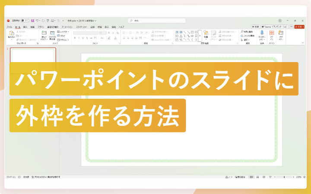Image resolution: width=311 pixels, height=194 pixels.
Task: Click the red Share button
Action: 299,27
